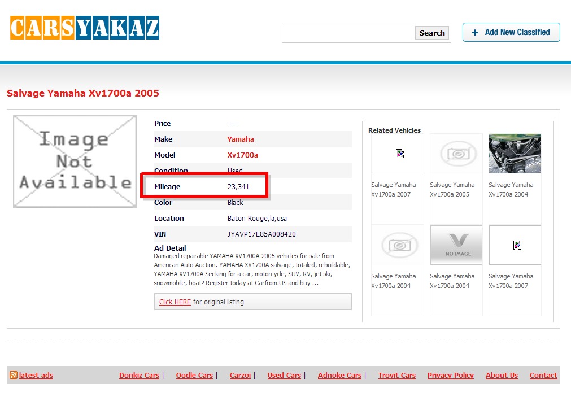Viewport: 571px width, 410px height.
Task: Open the Used Cars footer link
Action: (285, 375)
